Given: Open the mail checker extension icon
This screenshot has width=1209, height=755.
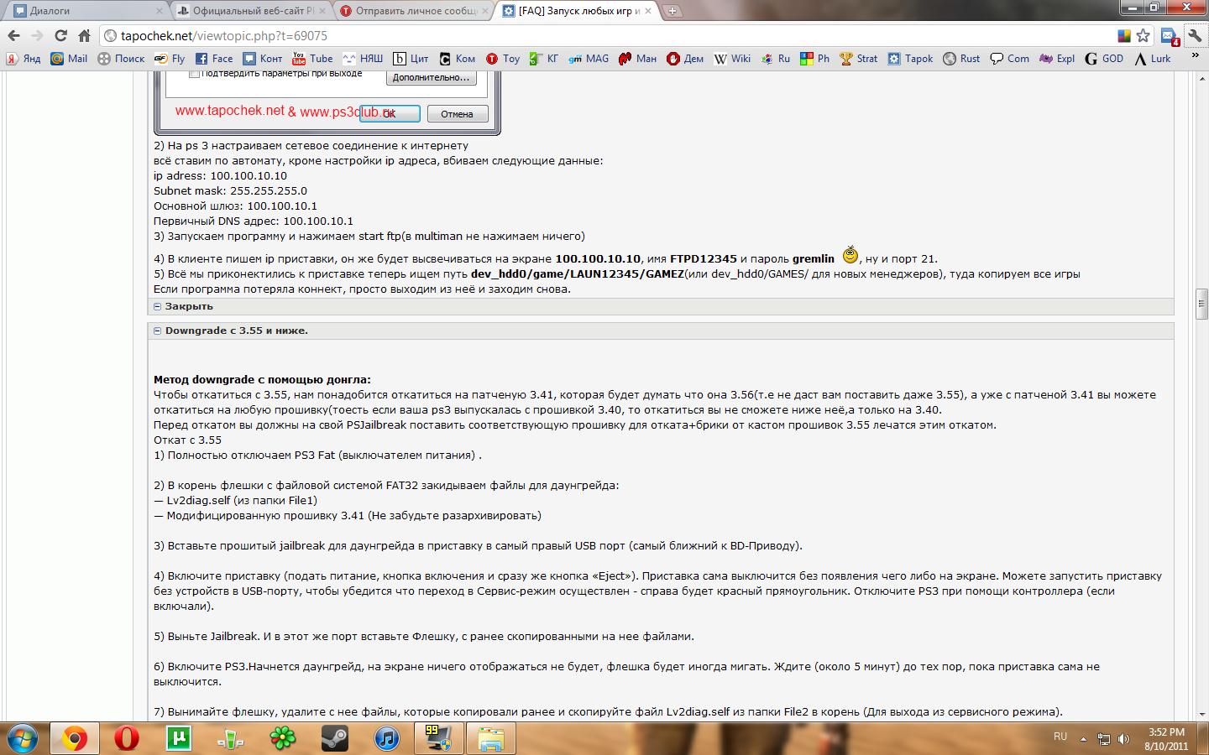Looking at the screenshot, I should click(x=1170, y=36).
